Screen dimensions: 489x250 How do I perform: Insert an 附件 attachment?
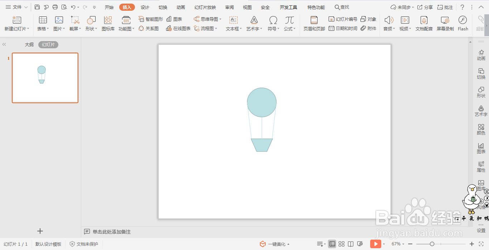[x=368, y=28]
